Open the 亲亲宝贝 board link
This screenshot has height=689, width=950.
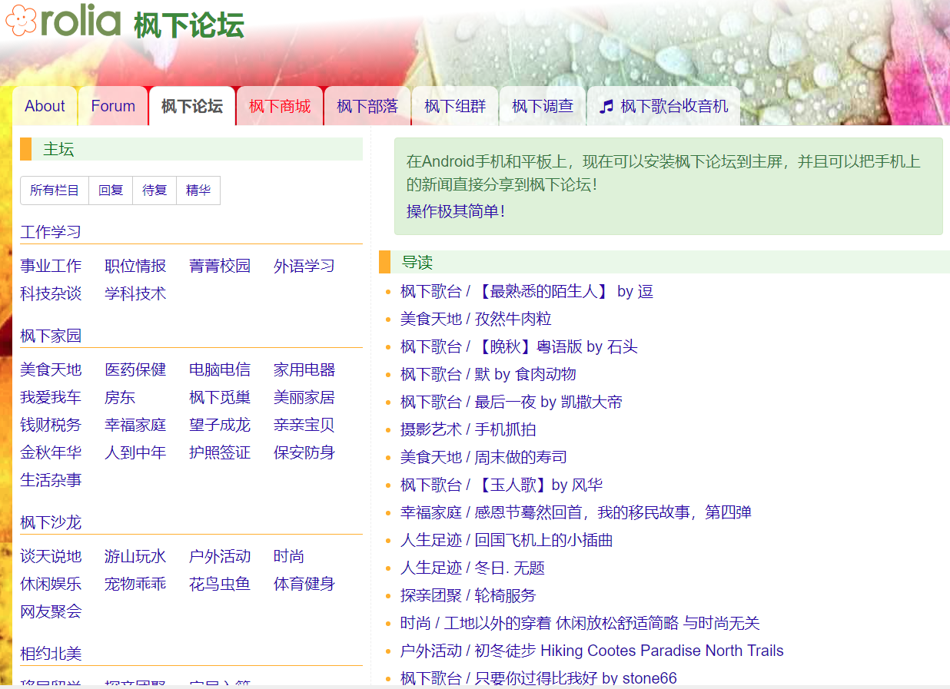(304, 425)
